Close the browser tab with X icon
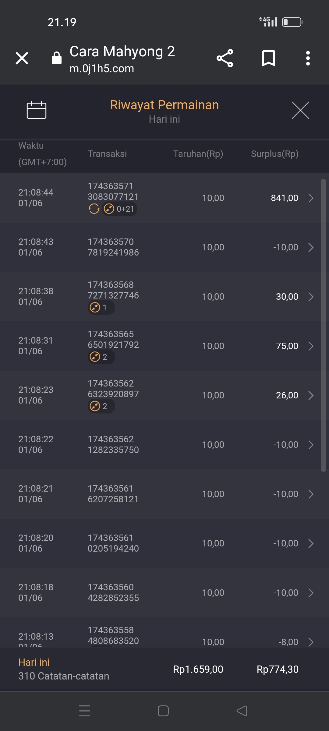 (x=22, y=58)
